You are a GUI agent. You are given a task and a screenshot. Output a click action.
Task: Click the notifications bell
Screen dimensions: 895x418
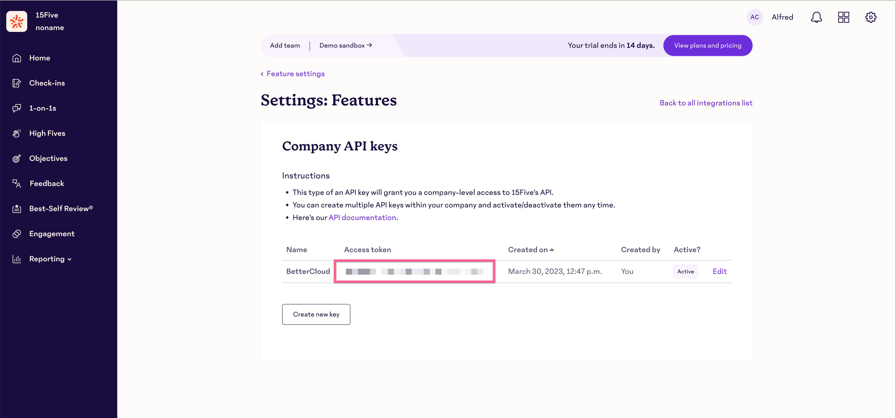(816, 17)
